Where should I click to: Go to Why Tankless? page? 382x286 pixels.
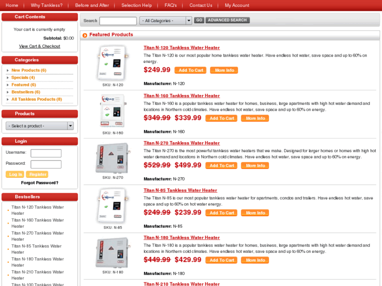[x=47, y=5]
